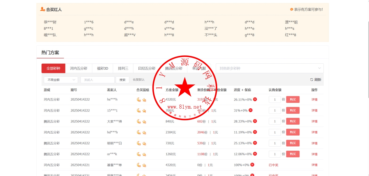Buy into the hd***h plan
This screenshot has width=369, height=176.
293,132
